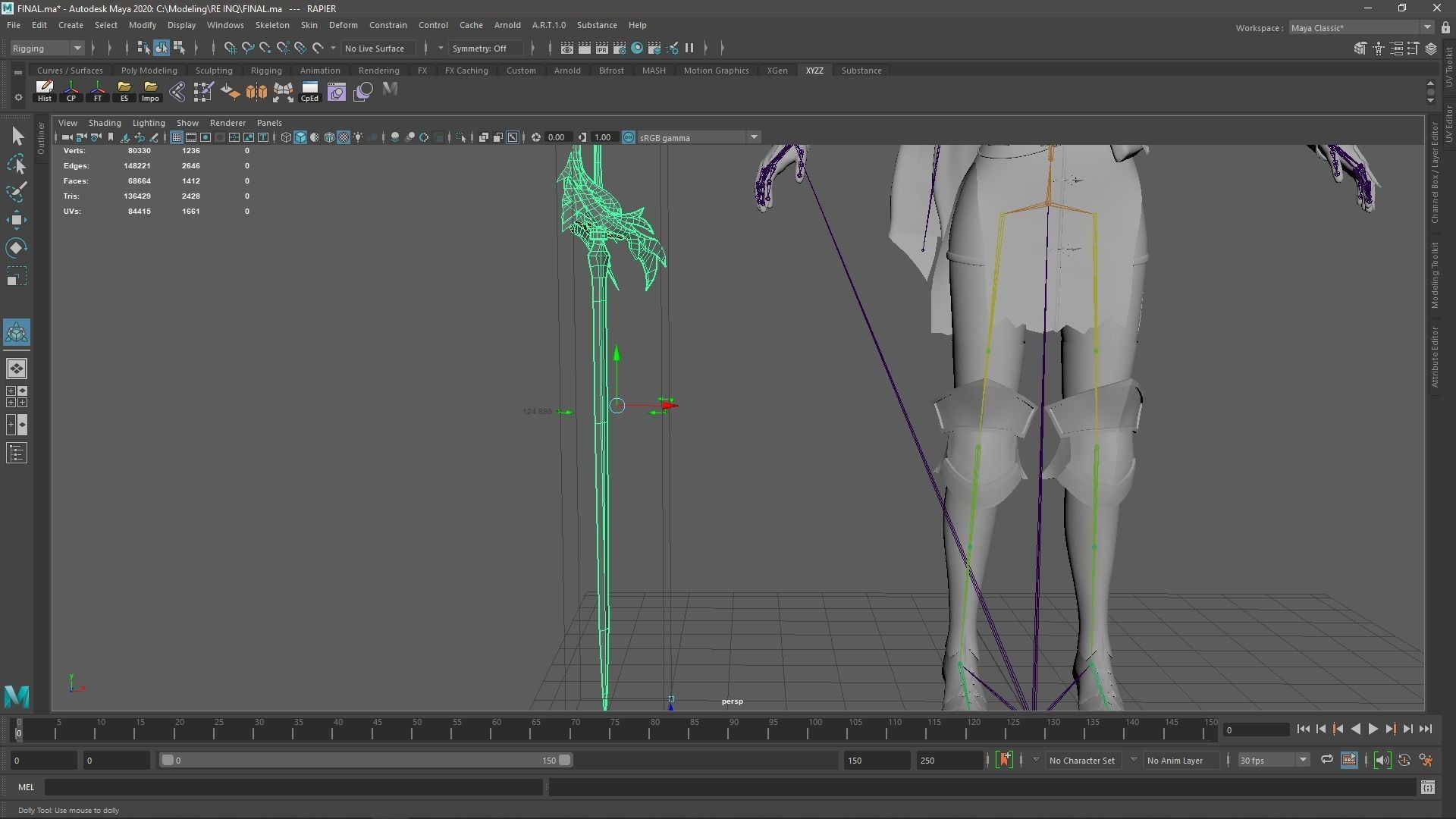Expand the No Character Set arrow
Screen dimensions: 1456x819
point(1036,760)
